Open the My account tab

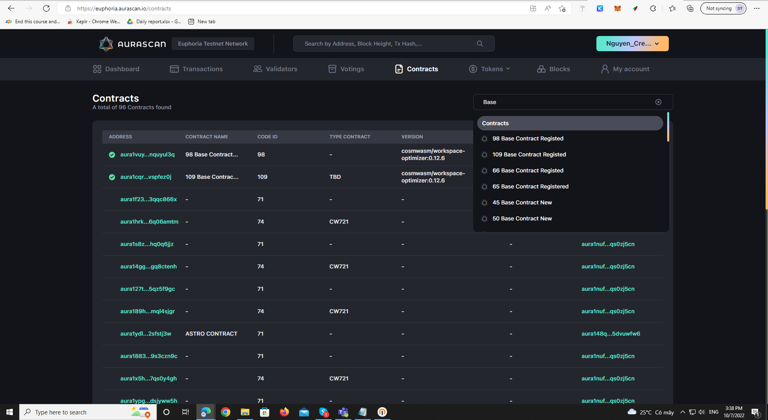pyautogui.click(x=625, y=69)
